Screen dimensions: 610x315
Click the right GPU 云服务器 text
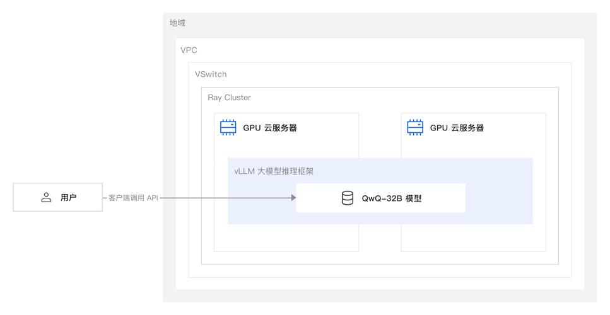coord(457,128)
